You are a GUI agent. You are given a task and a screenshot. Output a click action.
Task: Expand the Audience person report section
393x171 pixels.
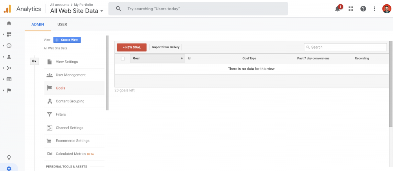click(x=9, y=57)
